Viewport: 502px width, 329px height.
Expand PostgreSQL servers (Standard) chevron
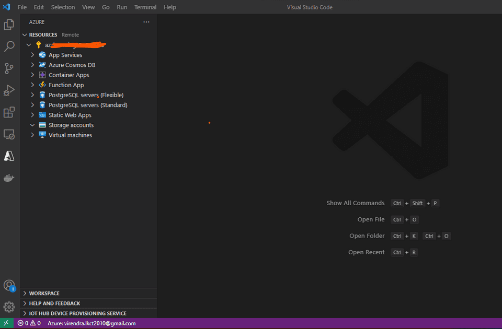(x=32, y=105)
